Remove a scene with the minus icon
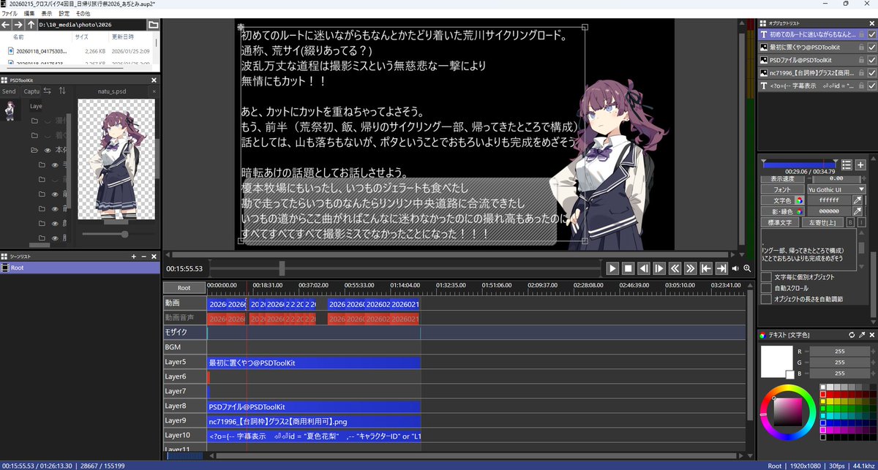Image resolution: width=878 pixels, height=470 pixels. (143, 257)
